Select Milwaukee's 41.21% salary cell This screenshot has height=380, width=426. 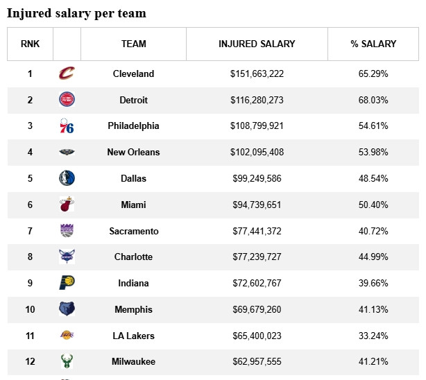pyautogui.click(x=373, y=361)
